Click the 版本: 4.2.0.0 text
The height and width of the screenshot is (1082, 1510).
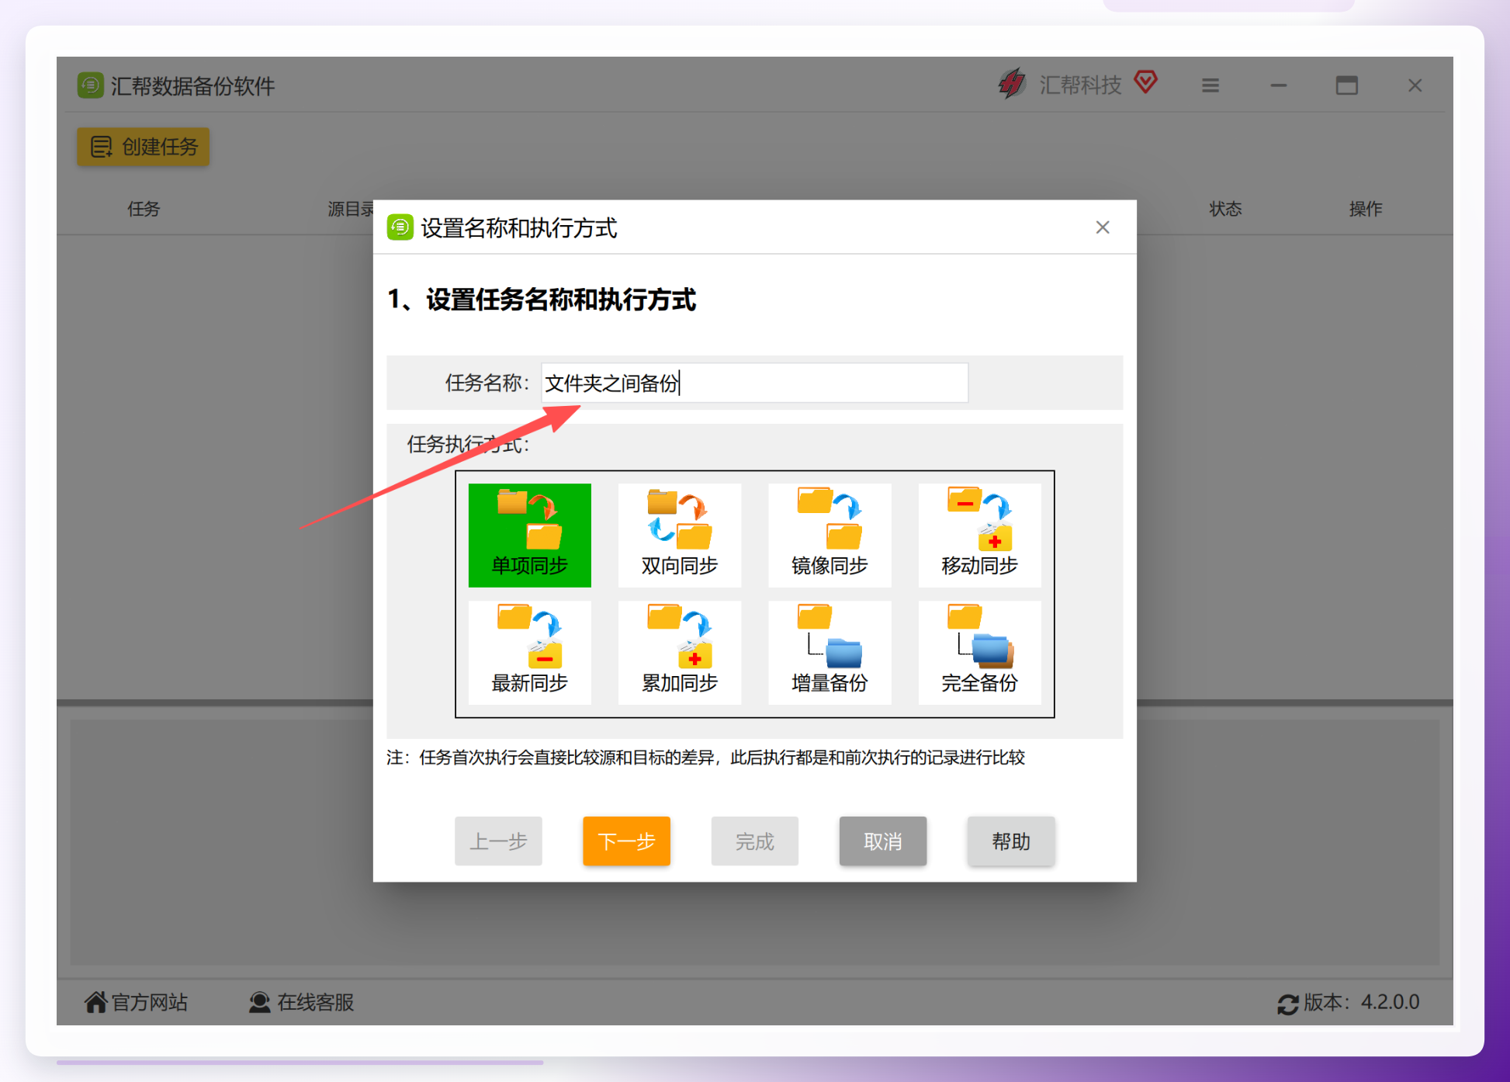pyautogui.click(x=1362, y=1002)
